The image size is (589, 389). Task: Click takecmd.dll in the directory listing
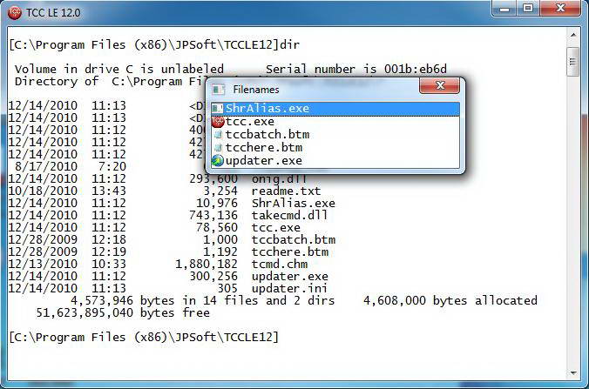click(x=289, y=215)
